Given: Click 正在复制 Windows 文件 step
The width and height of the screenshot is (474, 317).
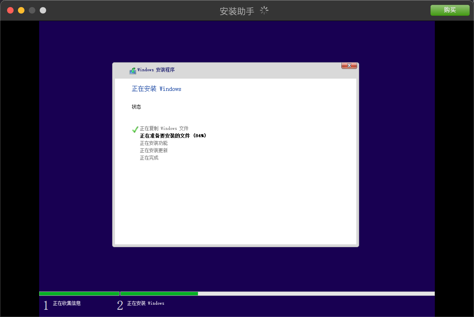Looking at the screenshot, I should (164, 128).
